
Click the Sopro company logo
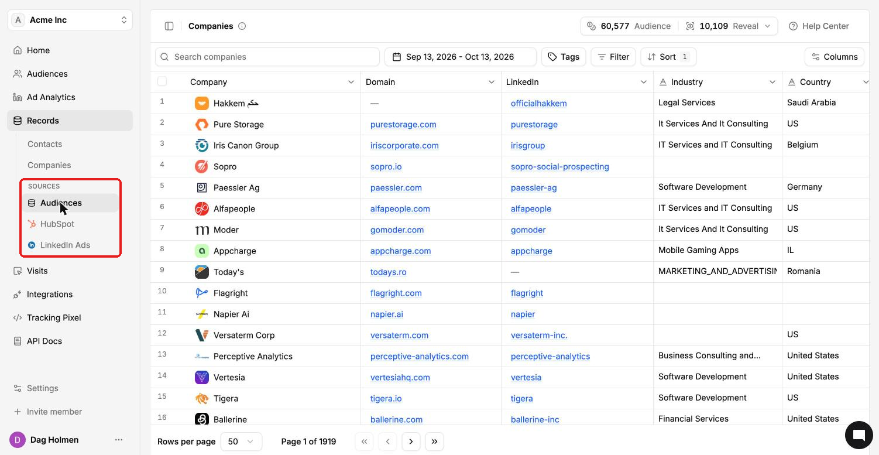(x=202, y=166)
